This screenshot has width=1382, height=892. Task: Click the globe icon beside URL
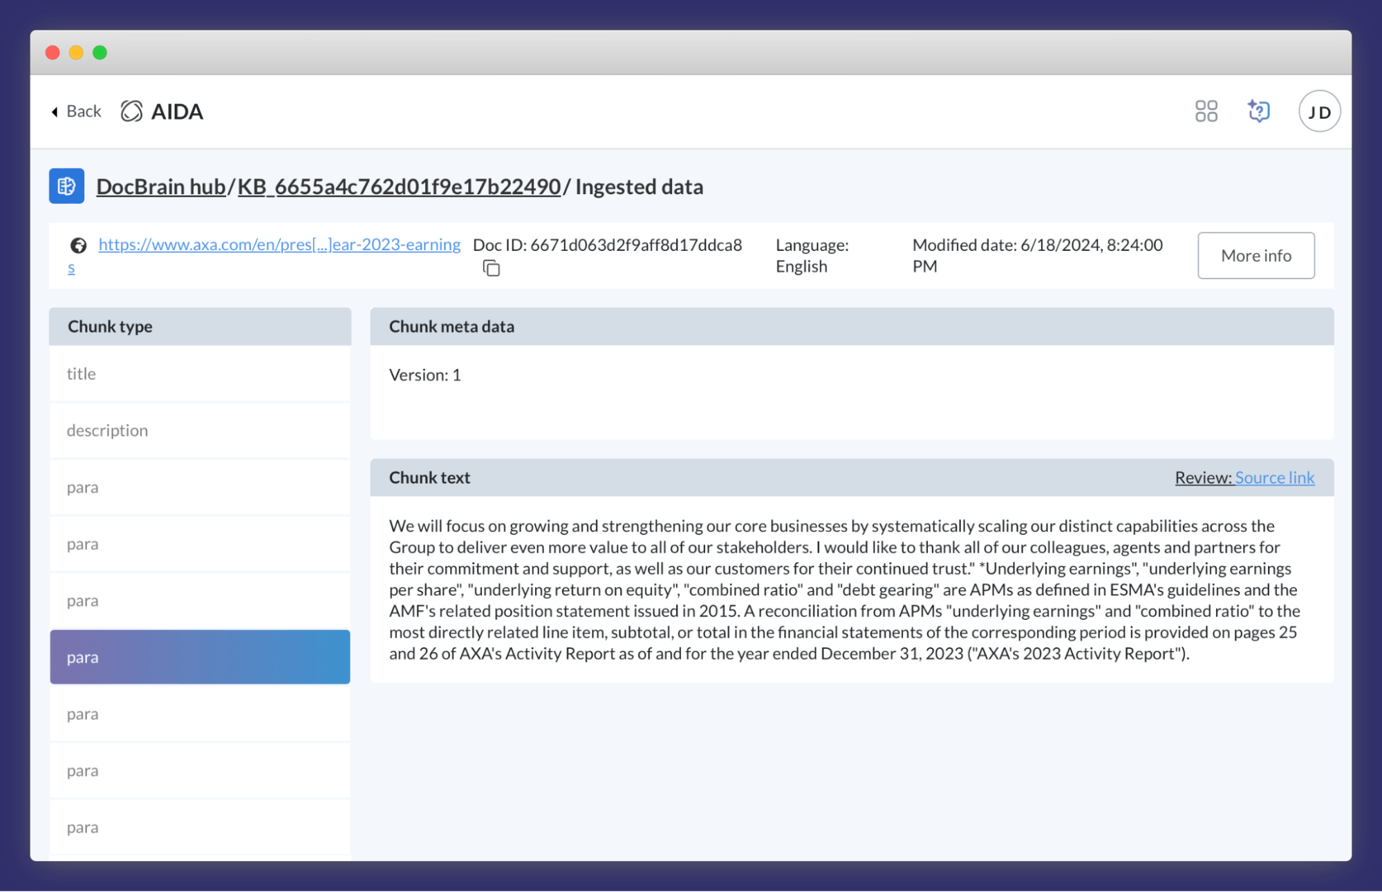[x=78, y=245]
